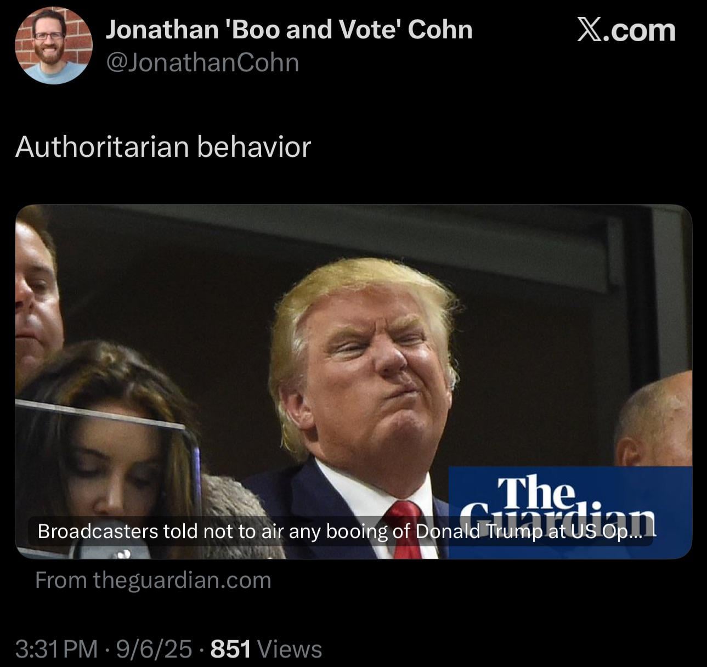Click the 'Donald Trump' words in headline overlay
The image size is (707, 667).
466,532
